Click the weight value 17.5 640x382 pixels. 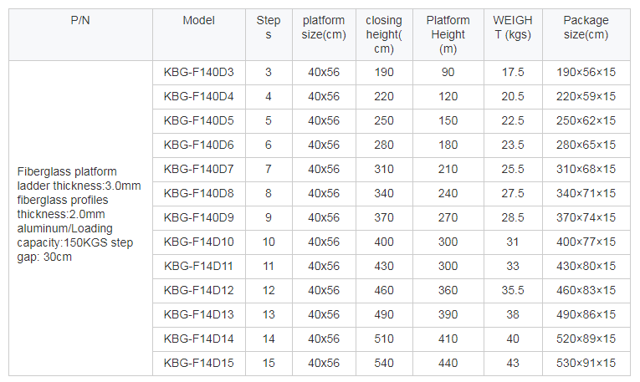pos(513,73)
